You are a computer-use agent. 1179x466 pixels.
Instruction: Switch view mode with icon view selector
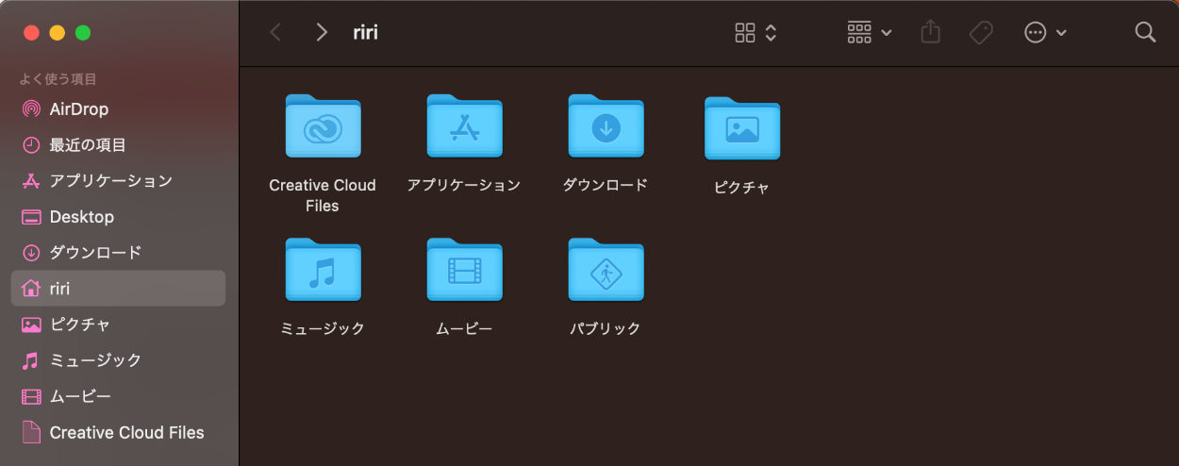coord(756,33)
